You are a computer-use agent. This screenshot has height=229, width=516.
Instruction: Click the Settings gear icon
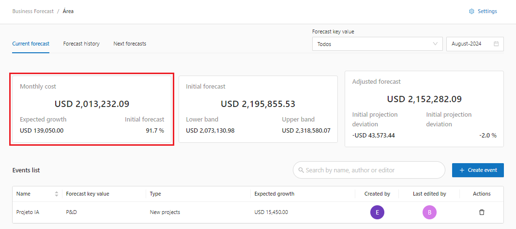pos(471,12)
